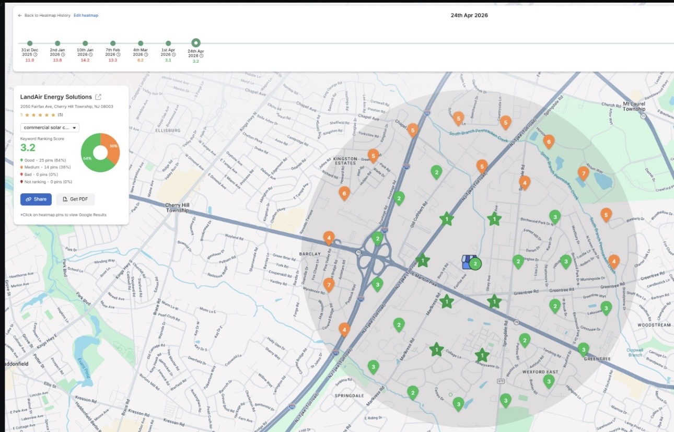Click the 11.9 score under 31st Dec

(30, 61)
